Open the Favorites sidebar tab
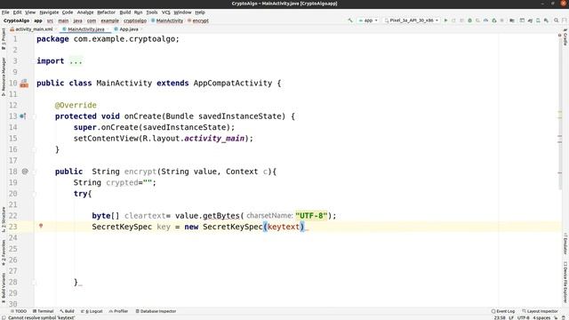This screenshot has width=569, height=320. (x=4, y=252)
